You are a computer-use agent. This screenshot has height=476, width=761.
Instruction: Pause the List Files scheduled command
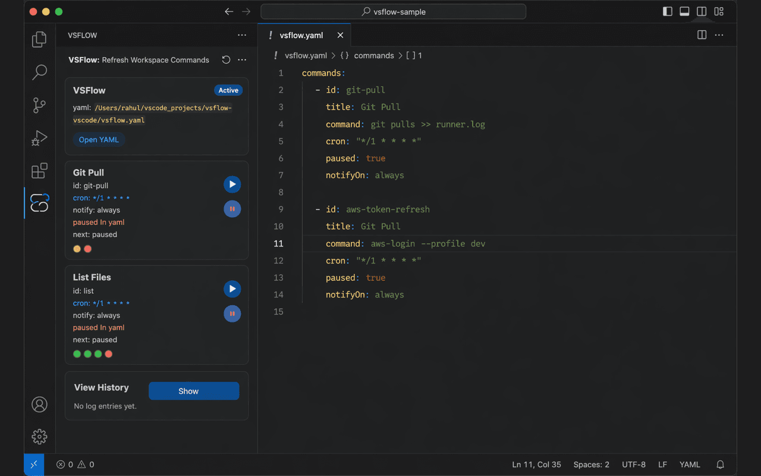pos(232,314)
